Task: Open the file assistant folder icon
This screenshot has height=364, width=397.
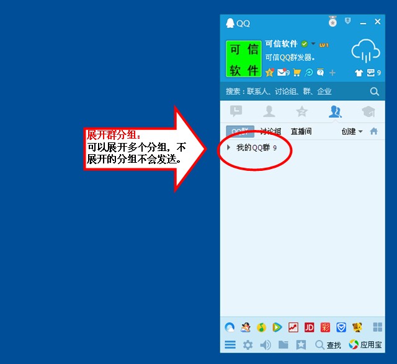Action: tap(283, 345)
